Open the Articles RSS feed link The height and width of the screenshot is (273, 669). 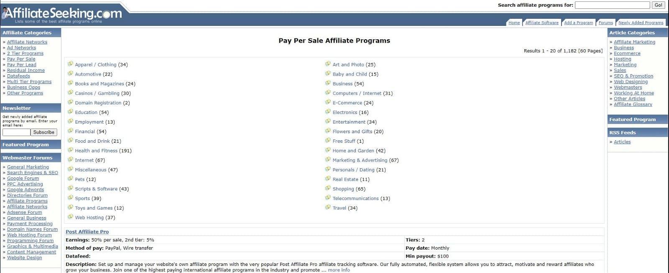tap(622, 142)
